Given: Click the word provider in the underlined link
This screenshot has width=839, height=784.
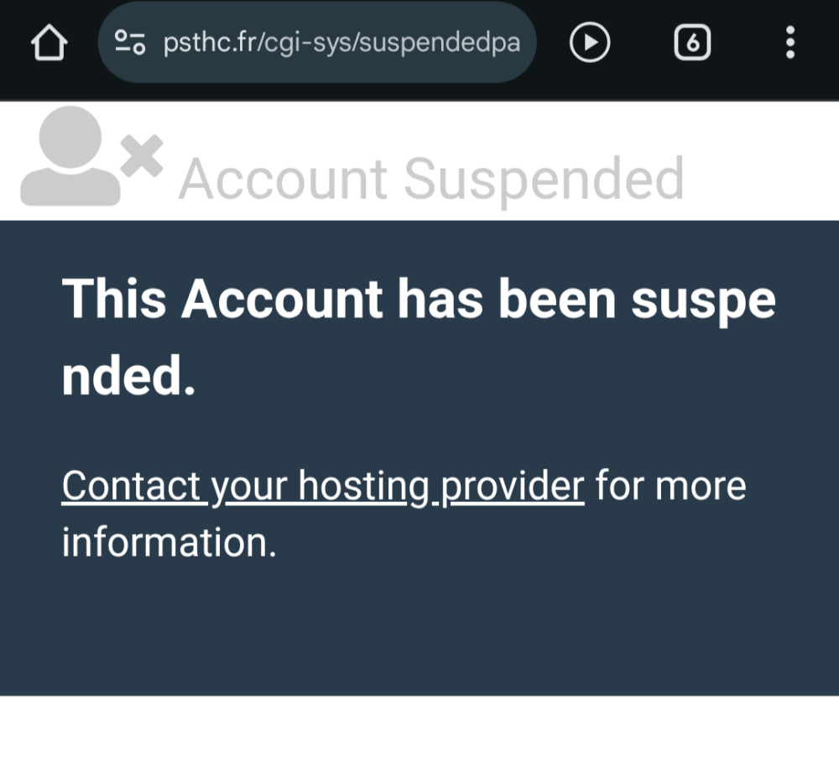Looking at the screenshot, I should [513, 487].
